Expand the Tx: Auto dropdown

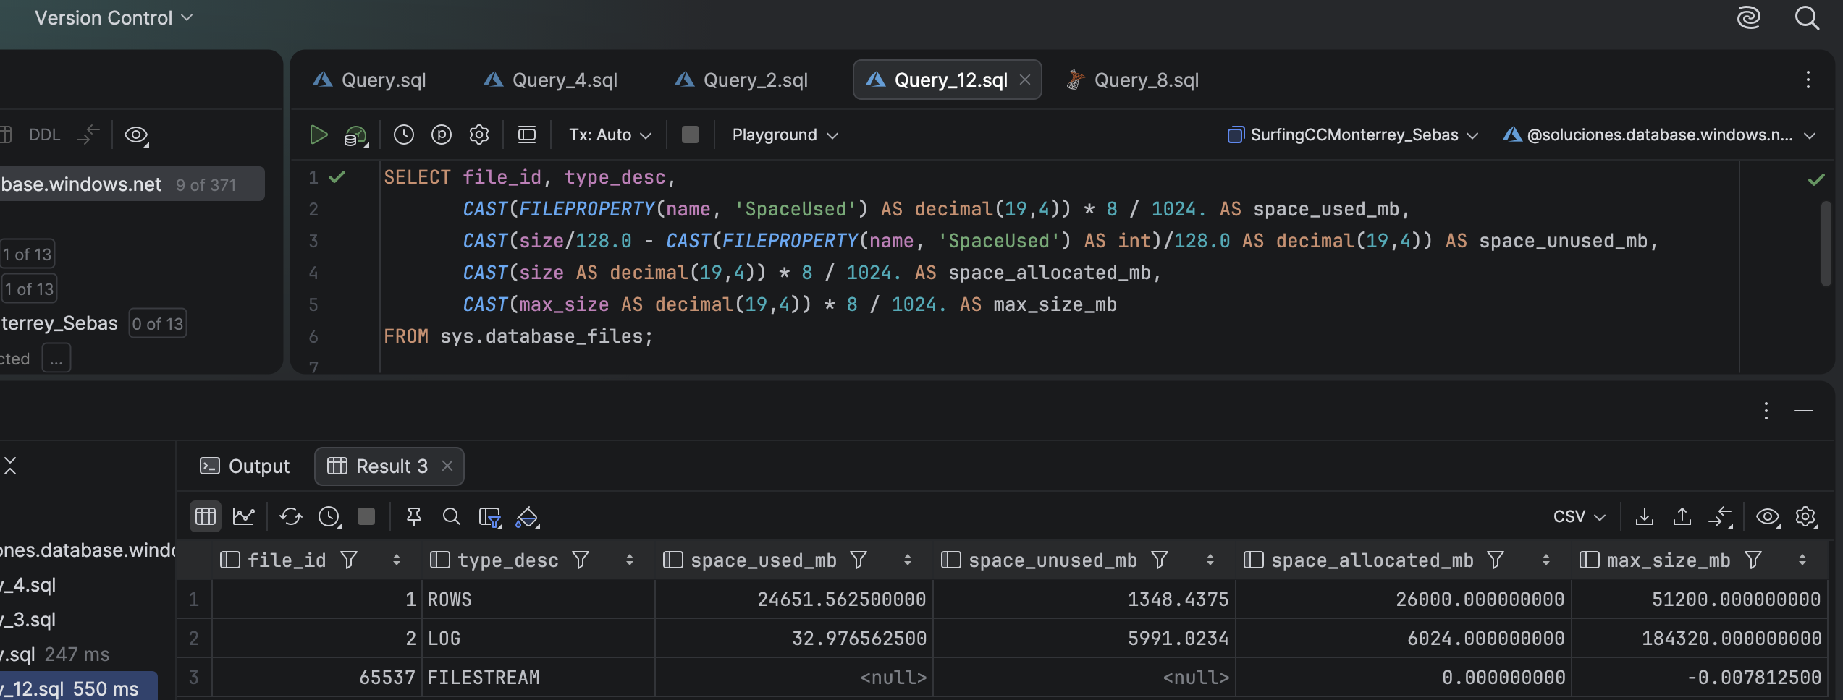click(610, 135)
